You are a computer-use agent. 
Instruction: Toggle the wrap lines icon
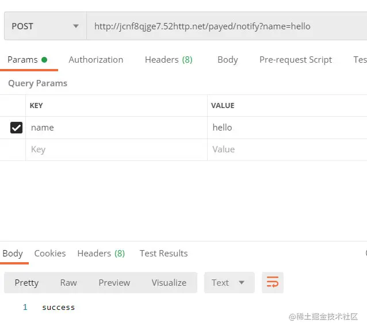273,282
